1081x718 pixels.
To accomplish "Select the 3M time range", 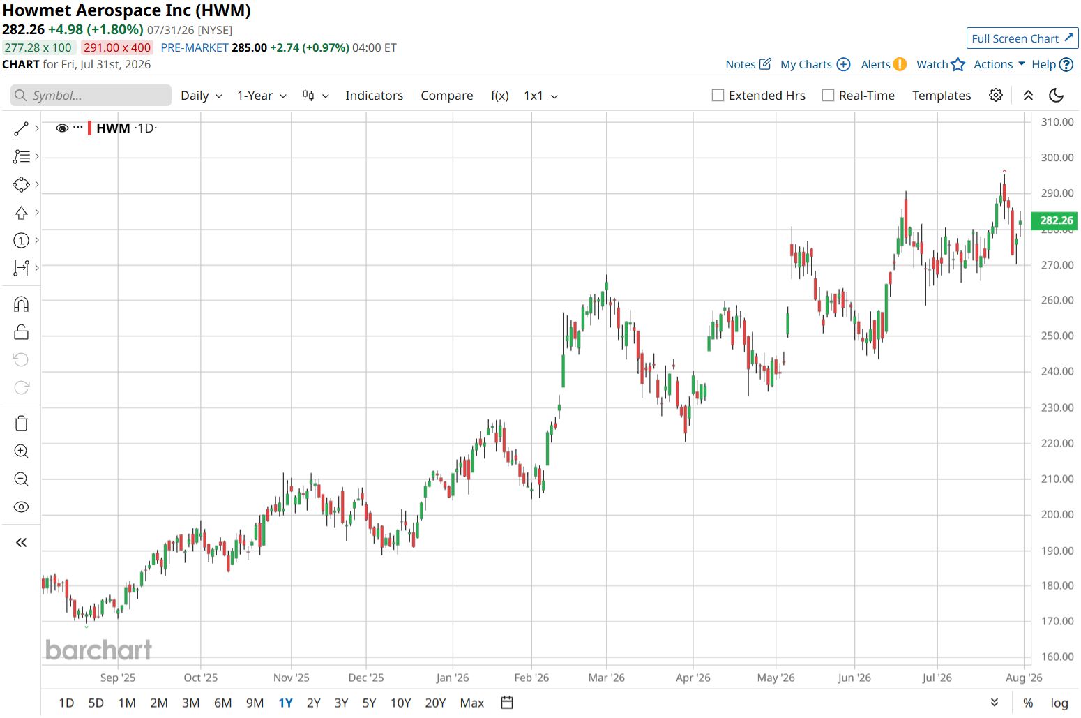I will tap(190, 703).
